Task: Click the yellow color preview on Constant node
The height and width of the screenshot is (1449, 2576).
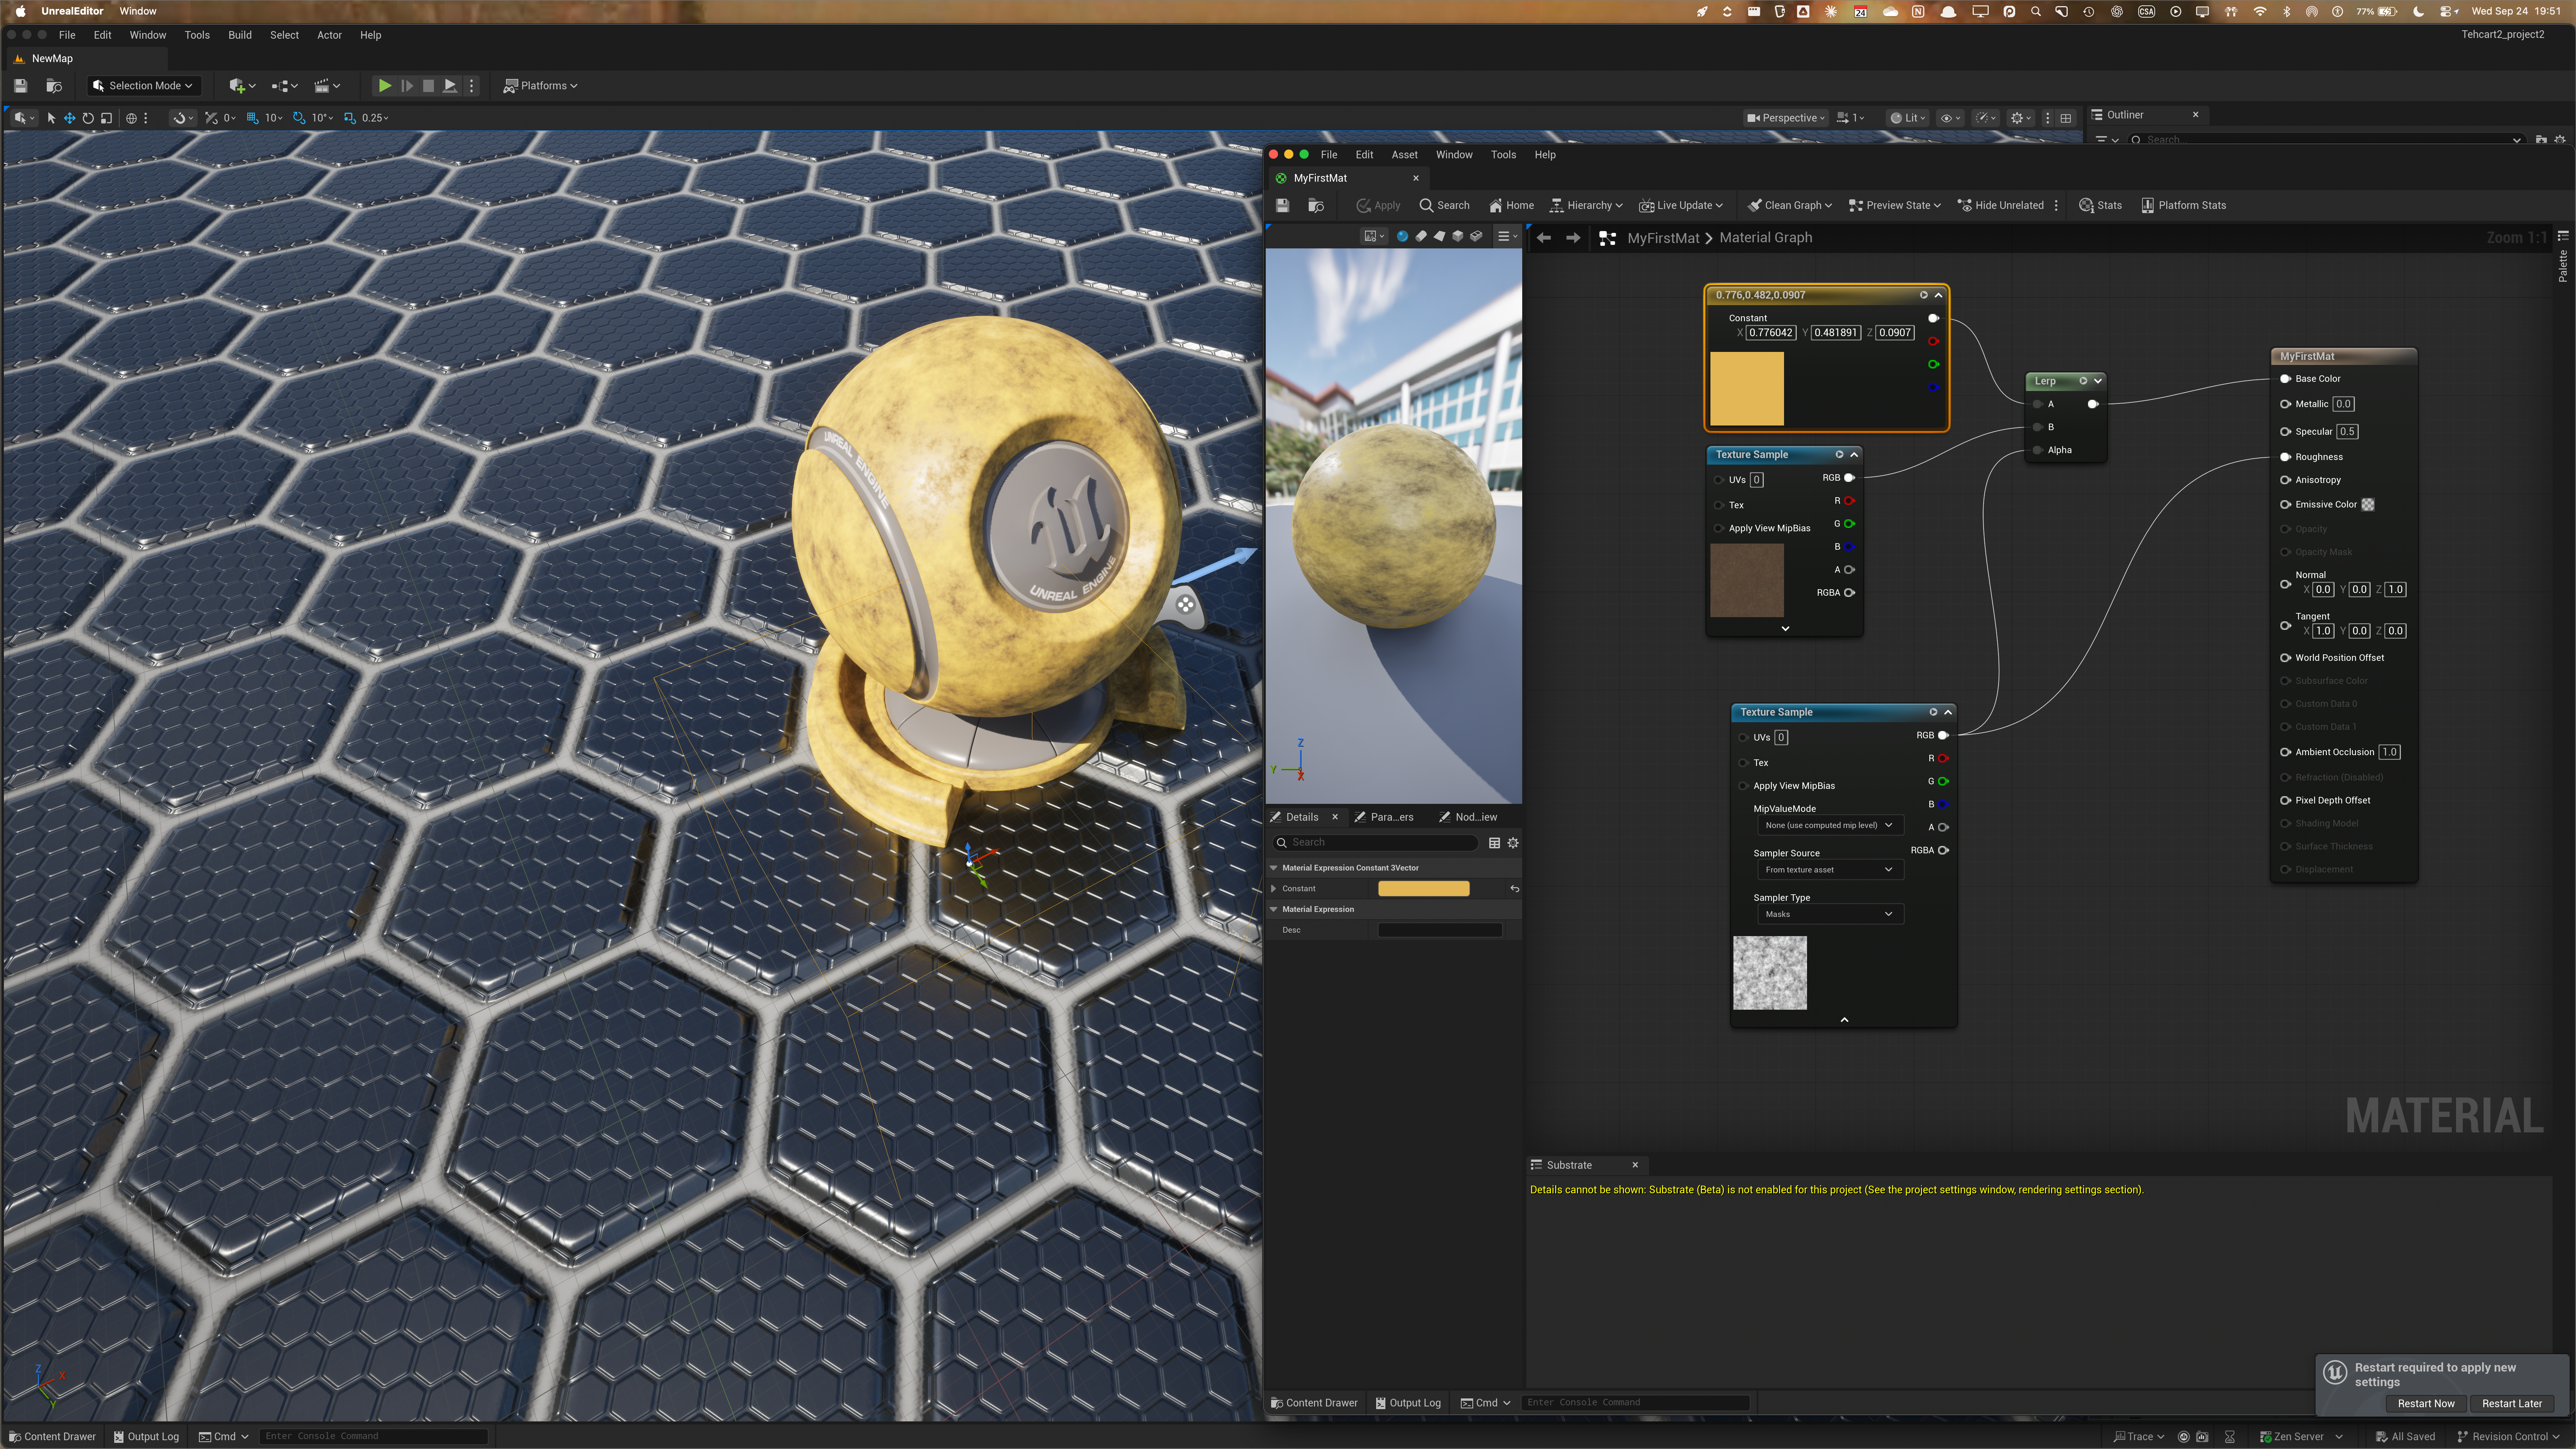Action: coord(1747,389)
